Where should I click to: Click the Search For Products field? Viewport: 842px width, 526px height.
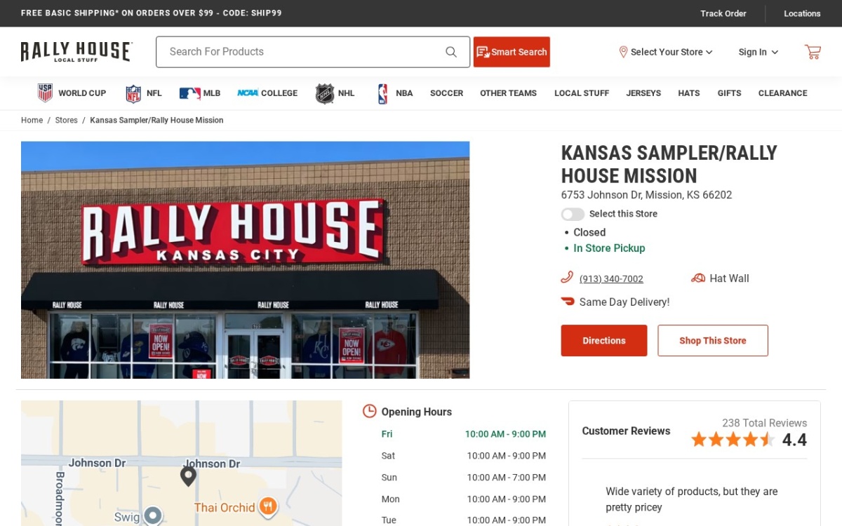click(313, 52)
